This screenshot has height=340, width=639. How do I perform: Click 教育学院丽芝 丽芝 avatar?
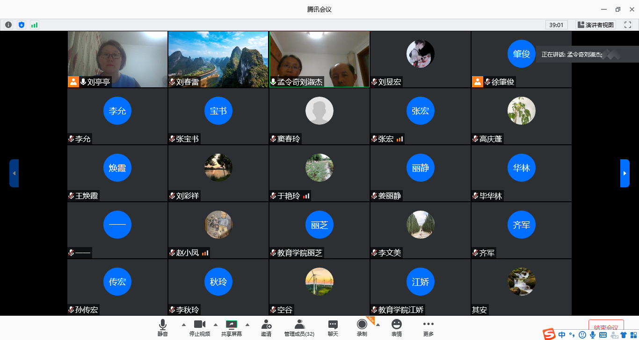pyautogui.click(x=319, y=225)
